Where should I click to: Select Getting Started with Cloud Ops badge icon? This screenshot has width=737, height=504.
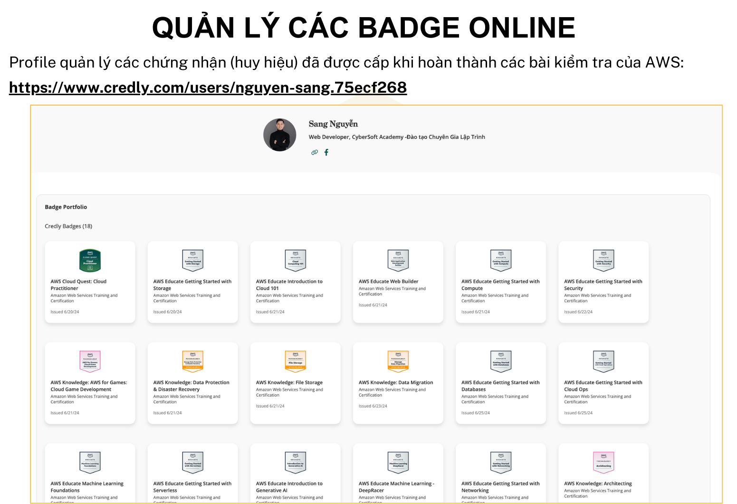tap(603, 361)
